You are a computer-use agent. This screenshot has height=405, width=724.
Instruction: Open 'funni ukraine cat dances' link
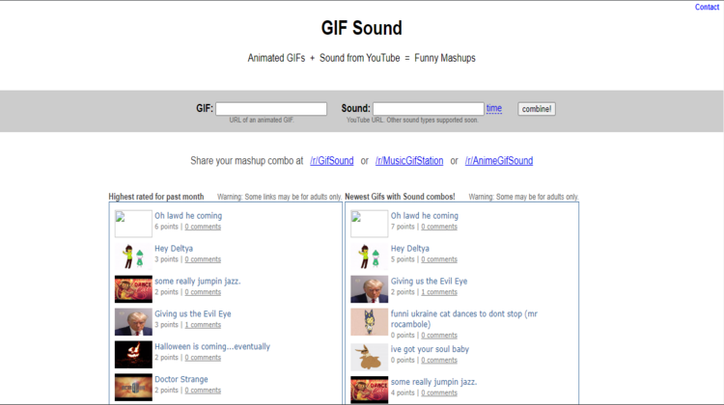point(464,319)
